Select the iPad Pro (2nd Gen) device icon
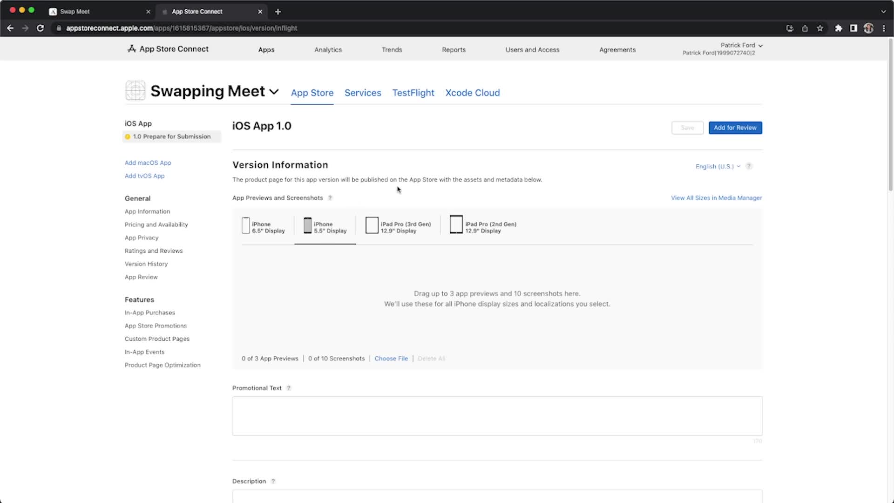Viewport: 894px width, 503px height. click(456, 224)
